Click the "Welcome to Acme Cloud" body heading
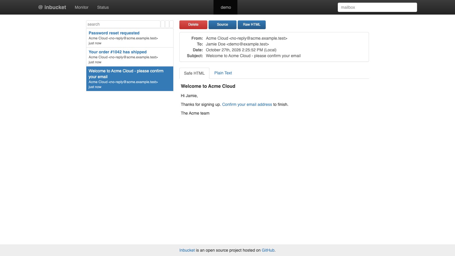Image resolution: width=455 pixels, height=256 pixels. [208, 86]
